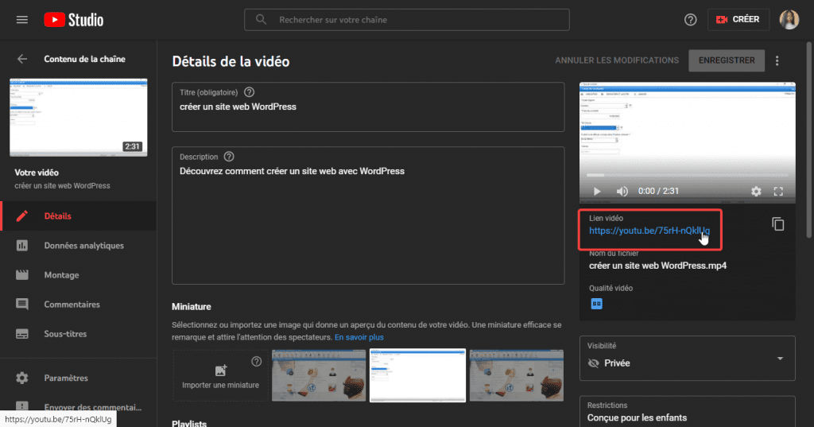This screenshot has height=427, width=814.
Task: Click the Privée hidden-eye icon
Action: coord(593,363)
